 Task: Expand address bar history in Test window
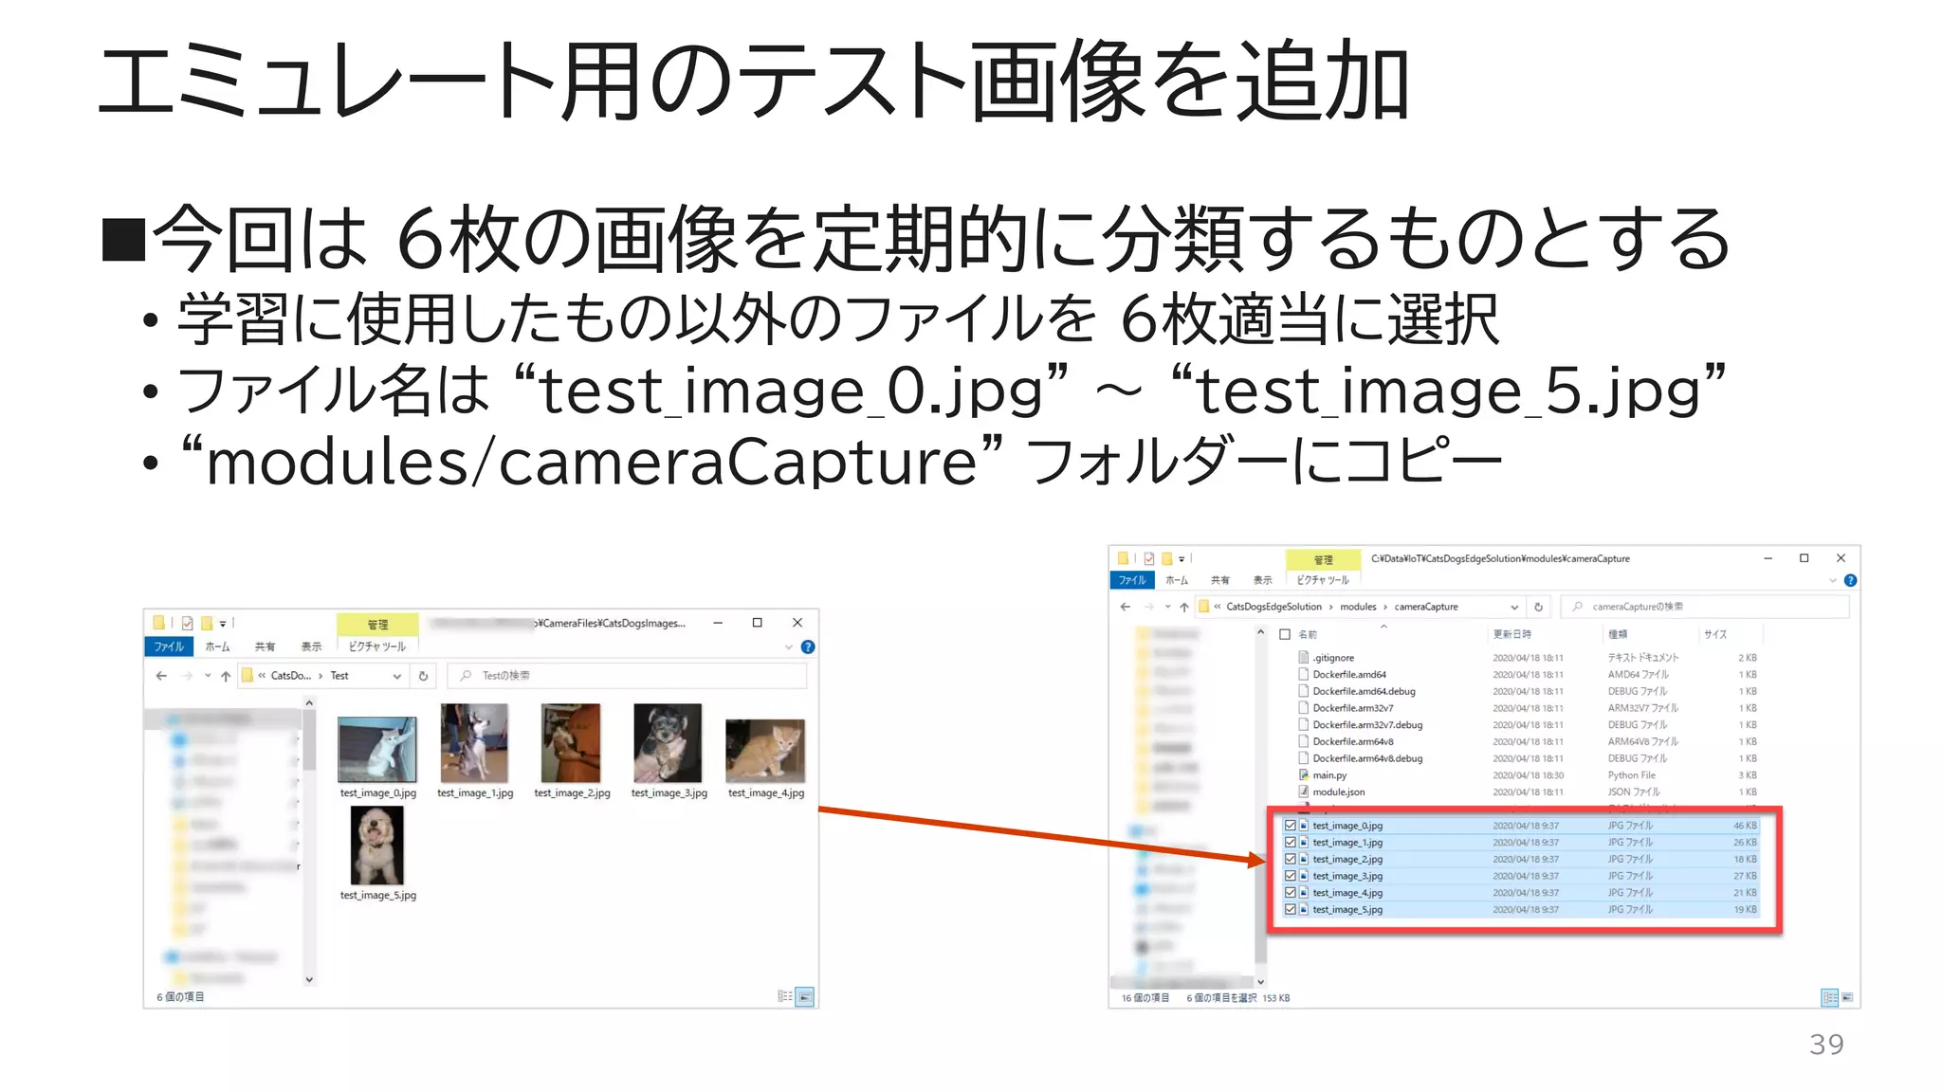coord(397,676)
